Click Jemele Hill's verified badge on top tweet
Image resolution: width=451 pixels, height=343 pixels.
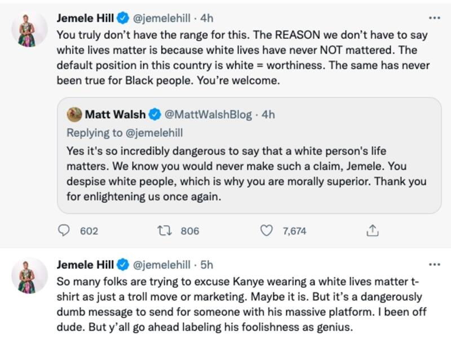122,19
